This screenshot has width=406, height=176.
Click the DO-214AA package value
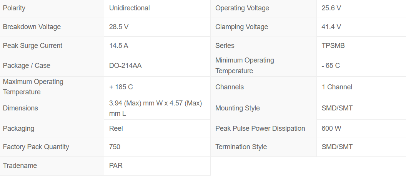pyautogui.click(x=125, y=66)
